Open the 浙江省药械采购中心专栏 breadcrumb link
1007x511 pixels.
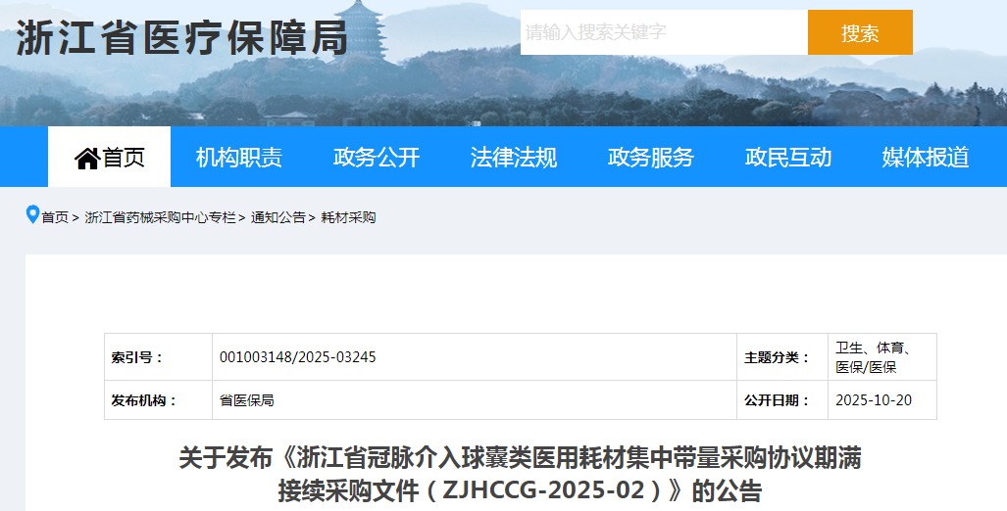[160, 217]
